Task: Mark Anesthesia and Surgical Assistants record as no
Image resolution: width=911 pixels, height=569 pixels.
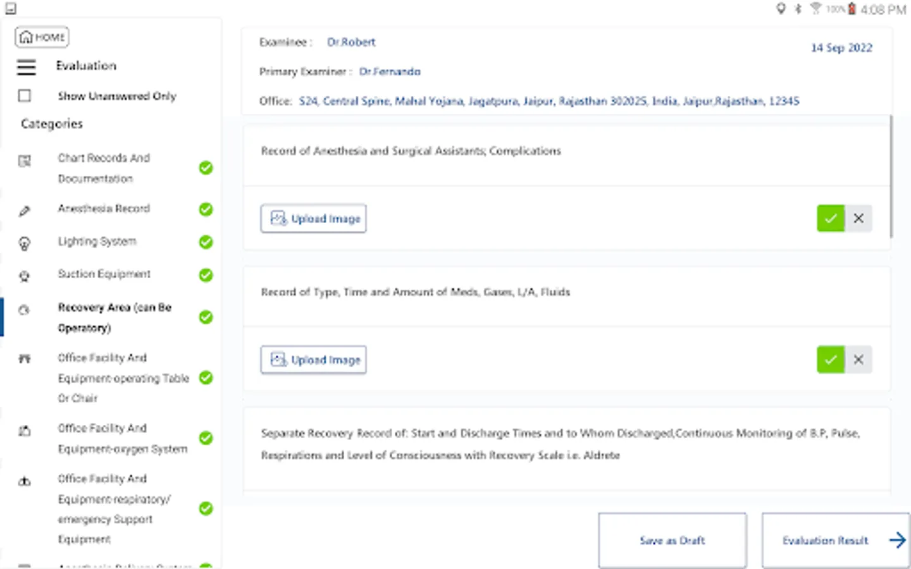Action: (x=858, y=219)
